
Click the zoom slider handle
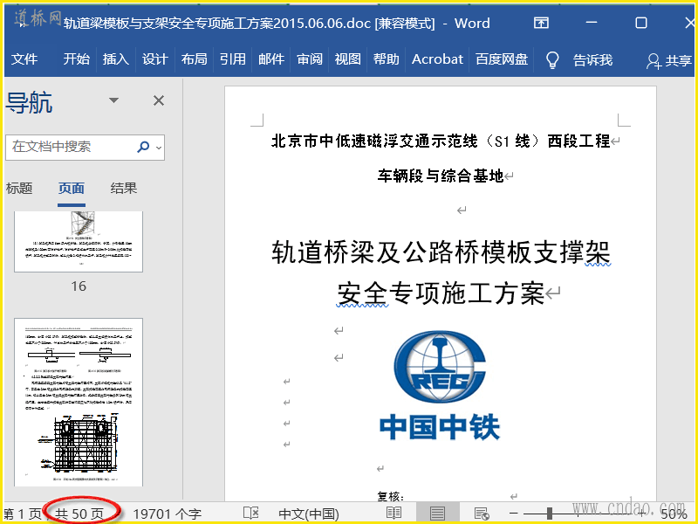coord(550,514)
